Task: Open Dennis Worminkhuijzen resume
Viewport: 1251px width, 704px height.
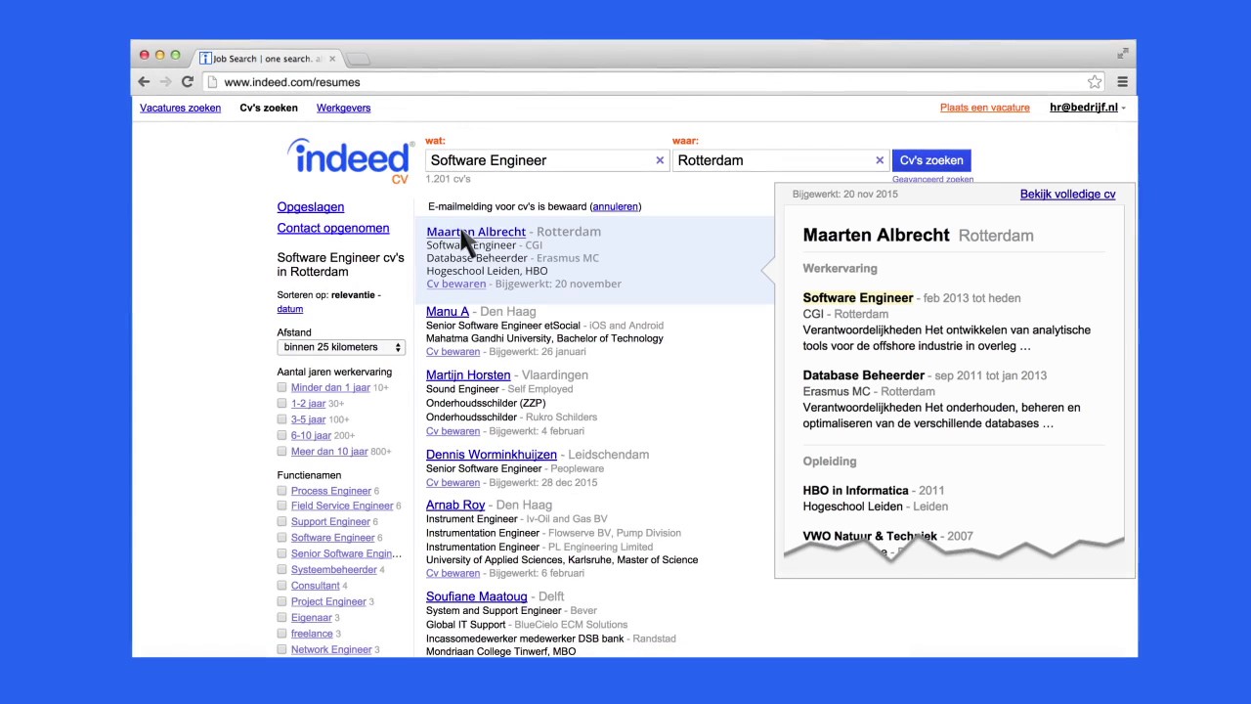Action: click(x=491, y=455)
